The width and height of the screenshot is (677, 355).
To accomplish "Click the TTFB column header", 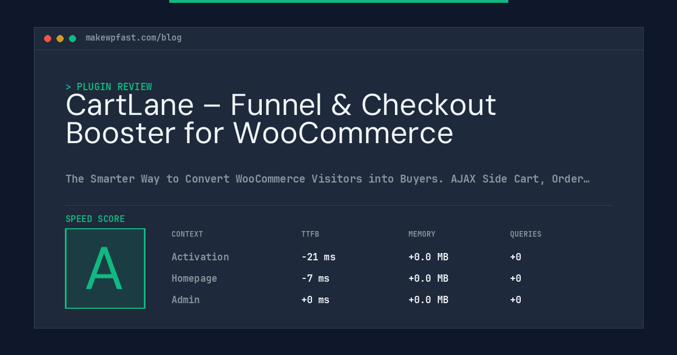I will [x=310, y=234].
